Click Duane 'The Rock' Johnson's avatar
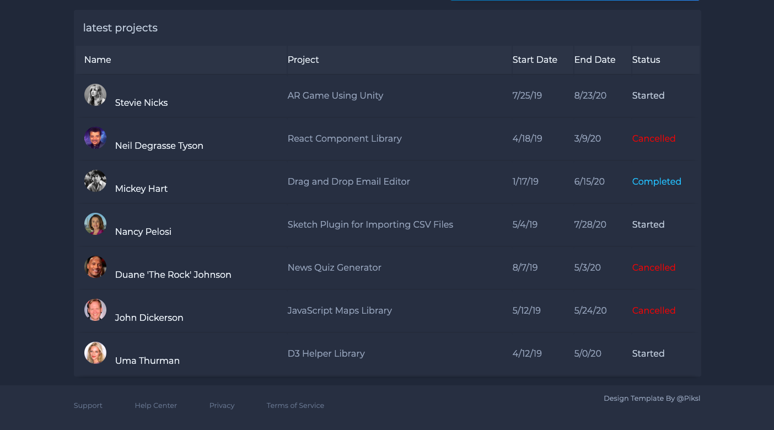The height and width of the screenshot is (430, 774). [x=95, y=267]
